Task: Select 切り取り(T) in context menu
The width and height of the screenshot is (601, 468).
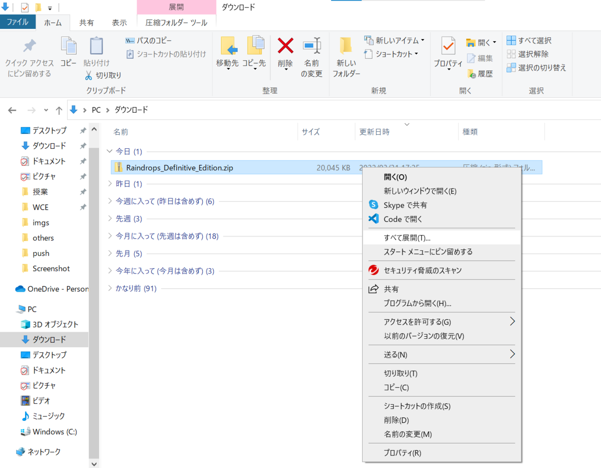Action: pyautogui.click(x=441, y=373)
